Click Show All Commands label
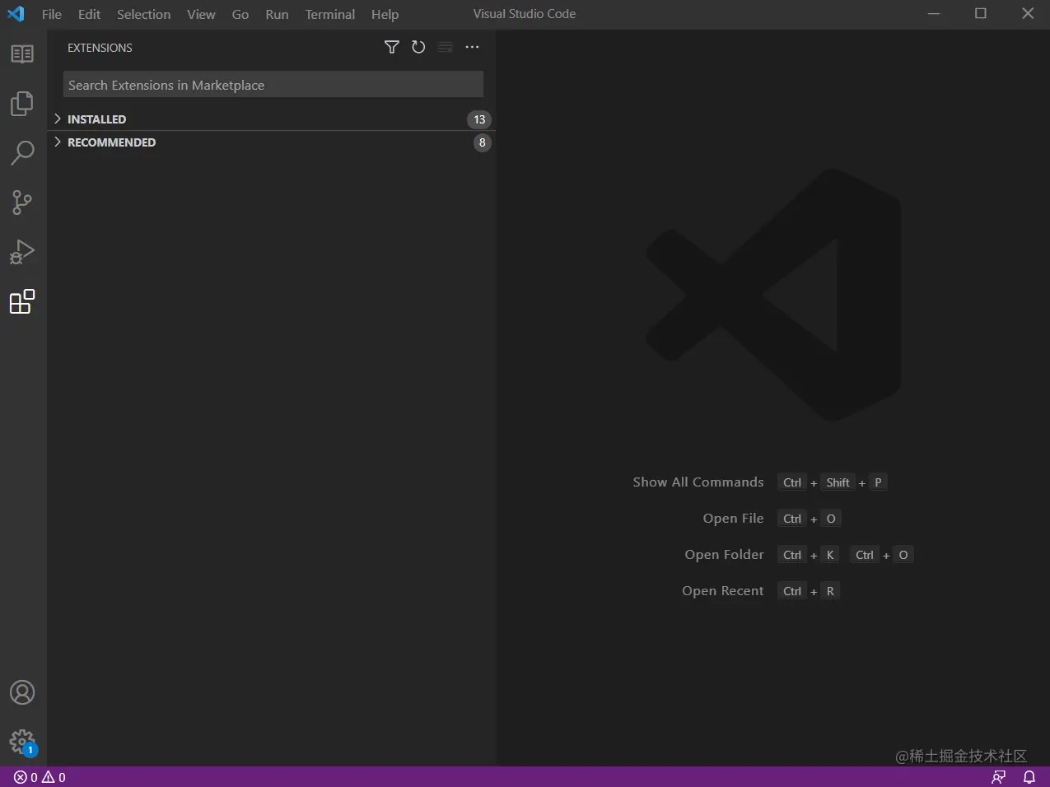1050x787 pixels. 698,482
